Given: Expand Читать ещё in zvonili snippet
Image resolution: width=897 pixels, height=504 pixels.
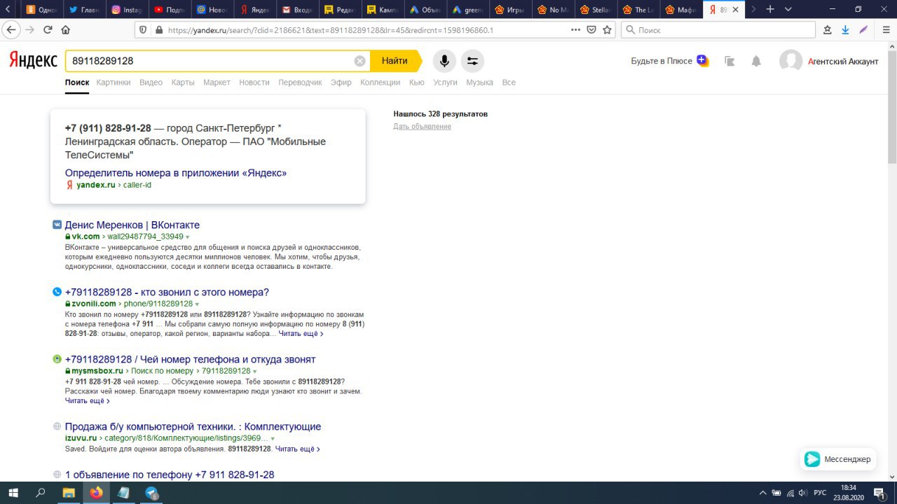Looking at the screenshot, I should coord(301,334).
